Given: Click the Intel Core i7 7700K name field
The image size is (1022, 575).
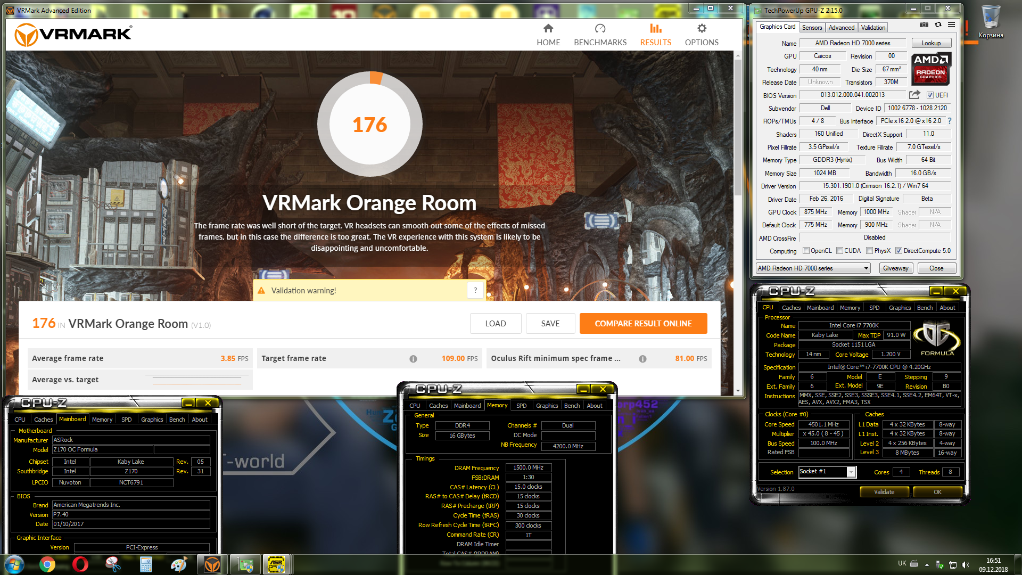Looking at the screenshot, I should point(854,325).
